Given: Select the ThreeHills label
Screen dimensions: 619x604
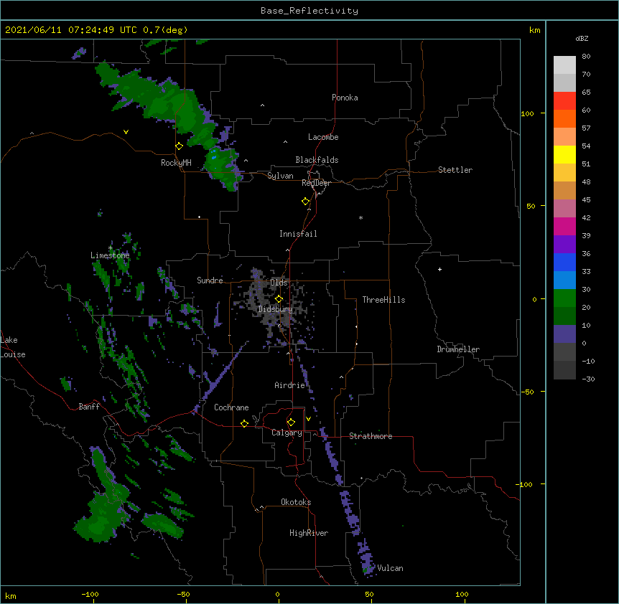Looking at the screenshot, I should 383,300.
